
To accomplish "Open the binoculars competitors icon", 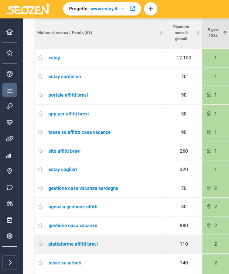I will [x=10, y=204].
